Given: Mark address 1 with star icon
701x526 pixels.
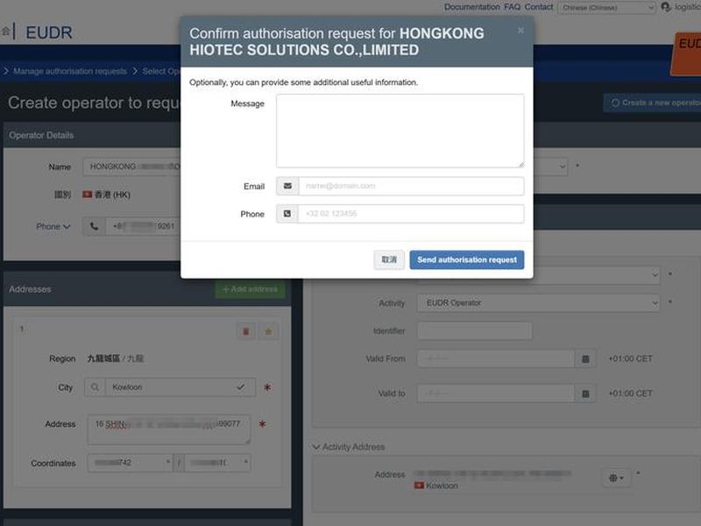Looking at the screenshot, I should pos(268,331).
